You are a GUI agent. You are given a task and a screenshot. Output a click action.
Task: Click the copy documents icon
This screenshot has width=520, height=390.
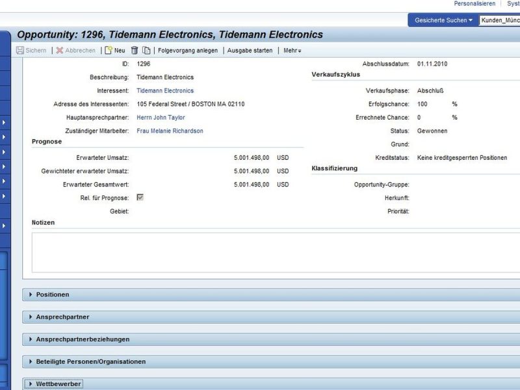click(x=146, y=51)
